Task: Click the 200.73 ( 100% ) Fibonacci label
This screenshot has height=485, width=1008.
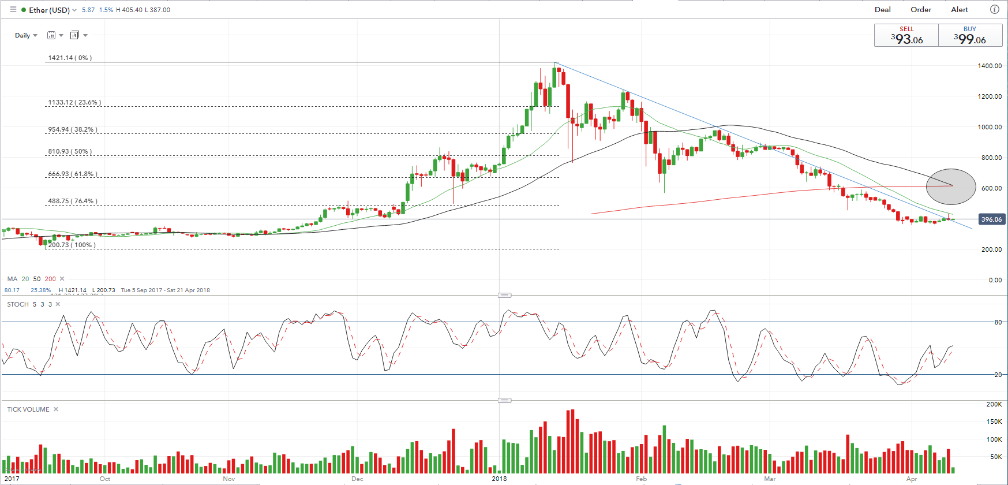Action: (x=72, y=245)
